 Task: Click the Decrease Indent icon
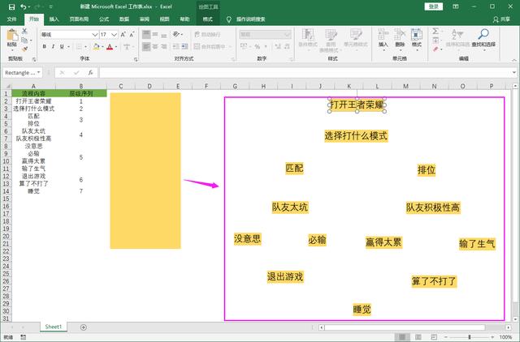click(176, 47)
